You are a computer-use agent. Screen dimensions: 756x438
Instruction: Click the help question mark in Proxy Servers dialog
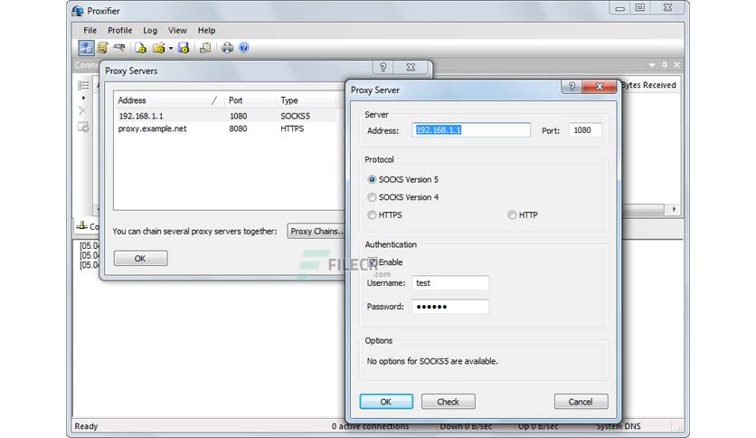pos(383,67)
